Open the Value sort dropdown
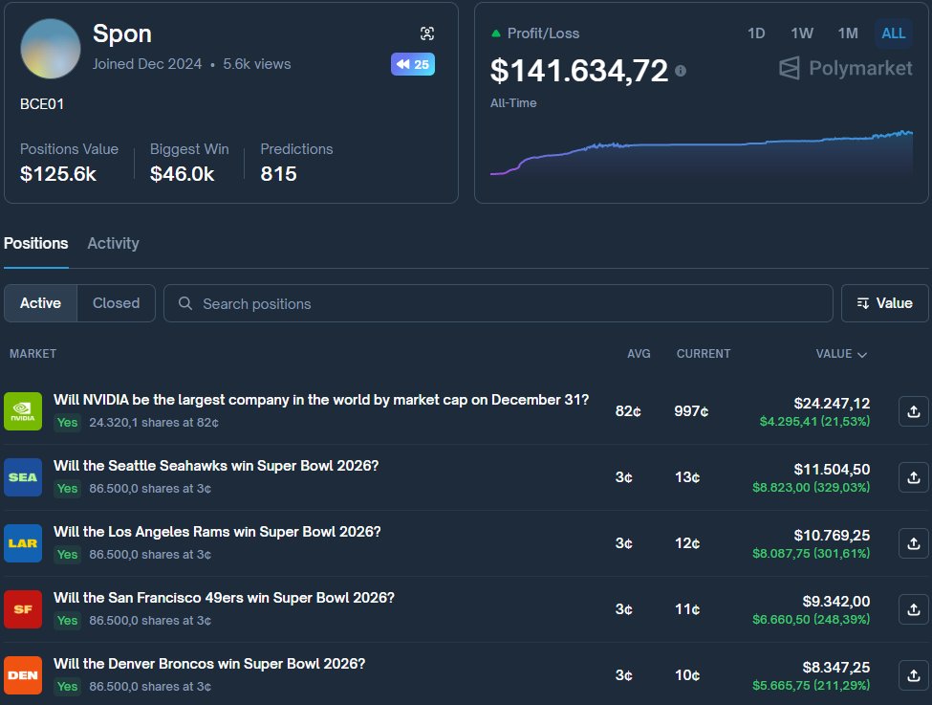This screenshot has width=932, height=705. (x=884, y=303)
